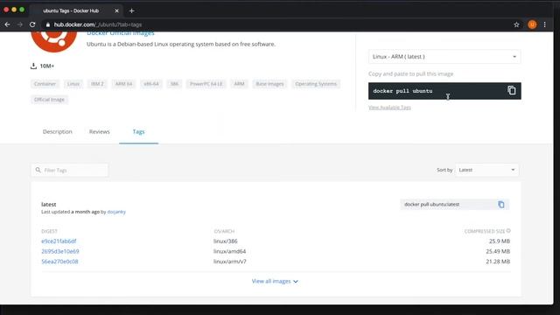This screenshot has height=315, width=560.
Task: Open the Docker Official Images link
Action: click(x=121, y=33)
